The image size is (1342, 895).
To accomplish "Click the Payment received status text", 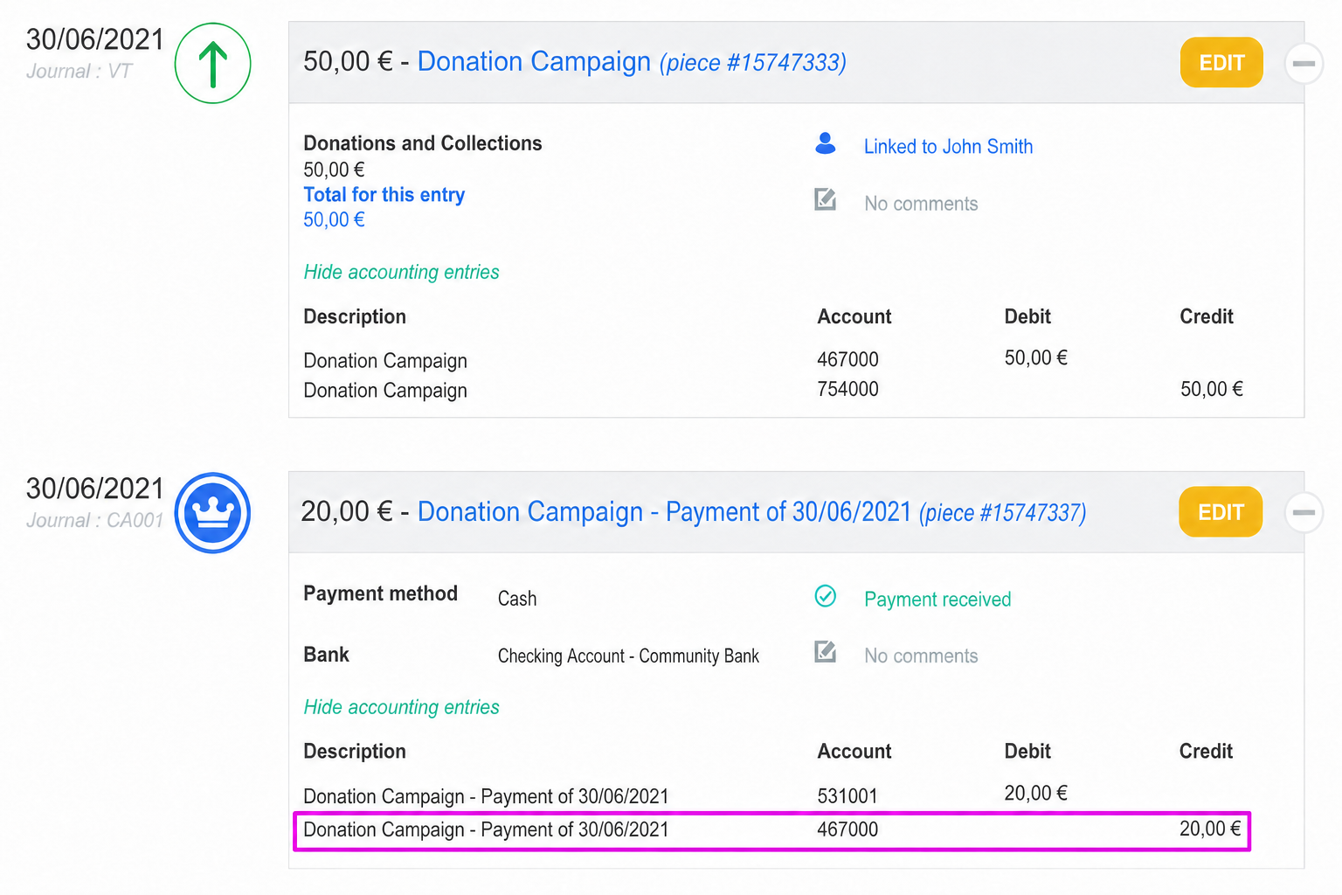I will click(937, 600).
